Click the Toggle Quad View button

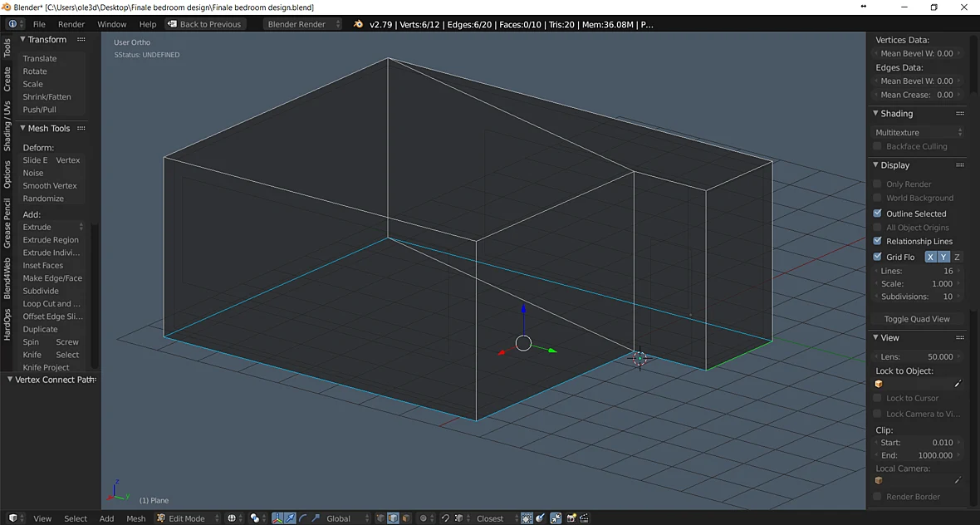(916, 319)
